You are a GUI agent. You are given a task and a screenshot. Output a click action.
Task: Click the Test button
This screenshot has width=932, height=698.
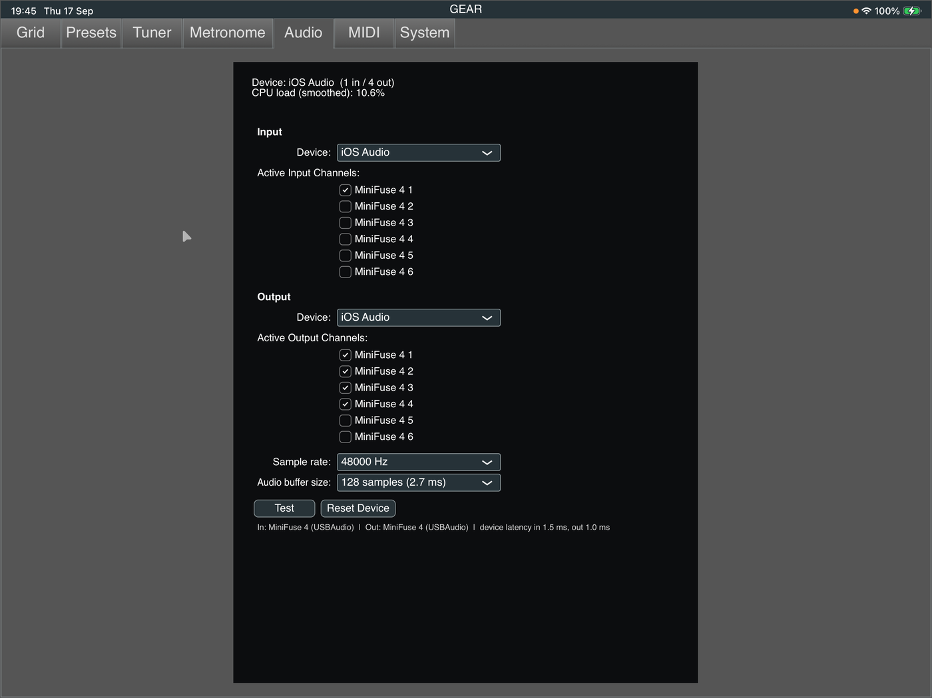[284, 508]
